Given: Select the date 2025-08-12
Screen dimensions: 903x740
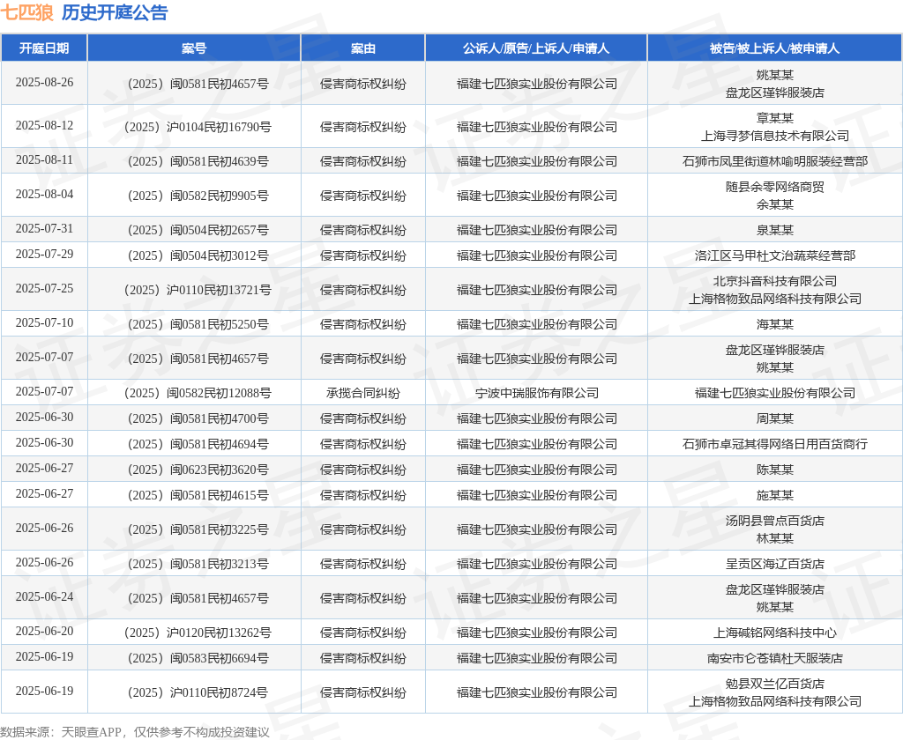Looking at the screenshot, I should pos(44,125).
